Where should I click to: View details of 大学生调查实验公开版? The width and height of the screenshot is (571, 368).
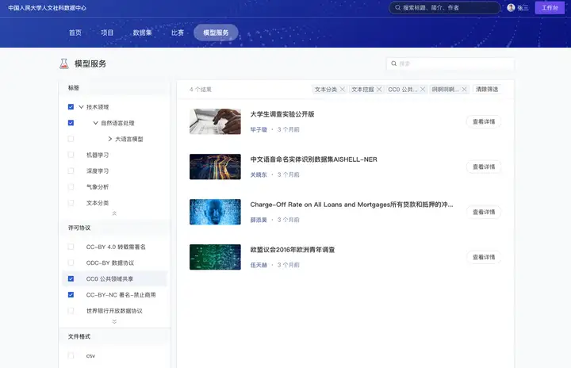pos(484,121)
